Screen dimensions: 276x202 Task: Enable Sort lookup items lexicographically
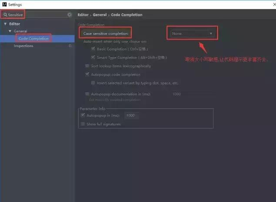pyautogui.click(x=87, y=66)
